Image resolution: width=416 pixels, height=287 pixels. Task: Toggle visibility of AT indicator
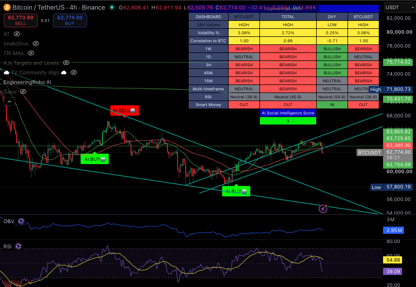pos(17,34)
